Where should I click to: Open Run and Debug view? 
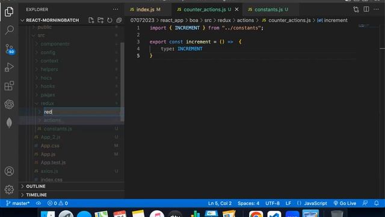click(9, 67)
